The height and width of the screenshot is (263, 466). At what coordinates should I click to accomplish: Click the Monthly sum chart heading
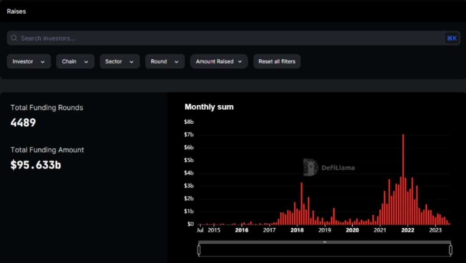(x=209, y=107)
